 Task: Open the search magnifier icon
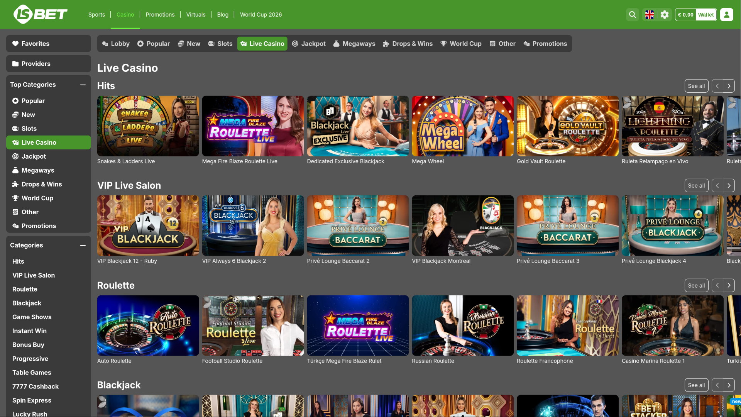tap(632, 15)
